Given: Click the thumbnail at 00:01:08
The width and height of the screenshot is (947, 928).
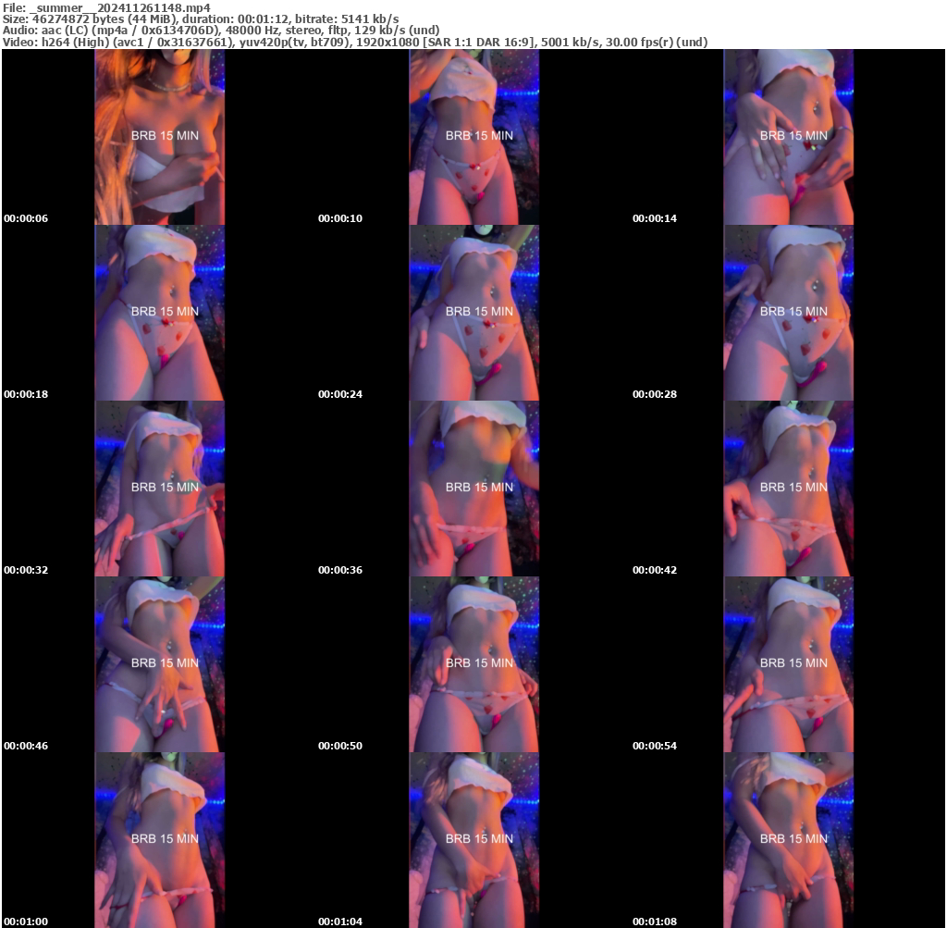Looking at the screenshot, I should [x=788, y=839].
